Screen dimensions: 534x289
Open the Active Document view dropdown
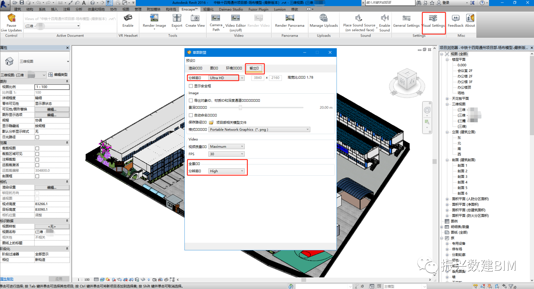click(x=52, y=26)
